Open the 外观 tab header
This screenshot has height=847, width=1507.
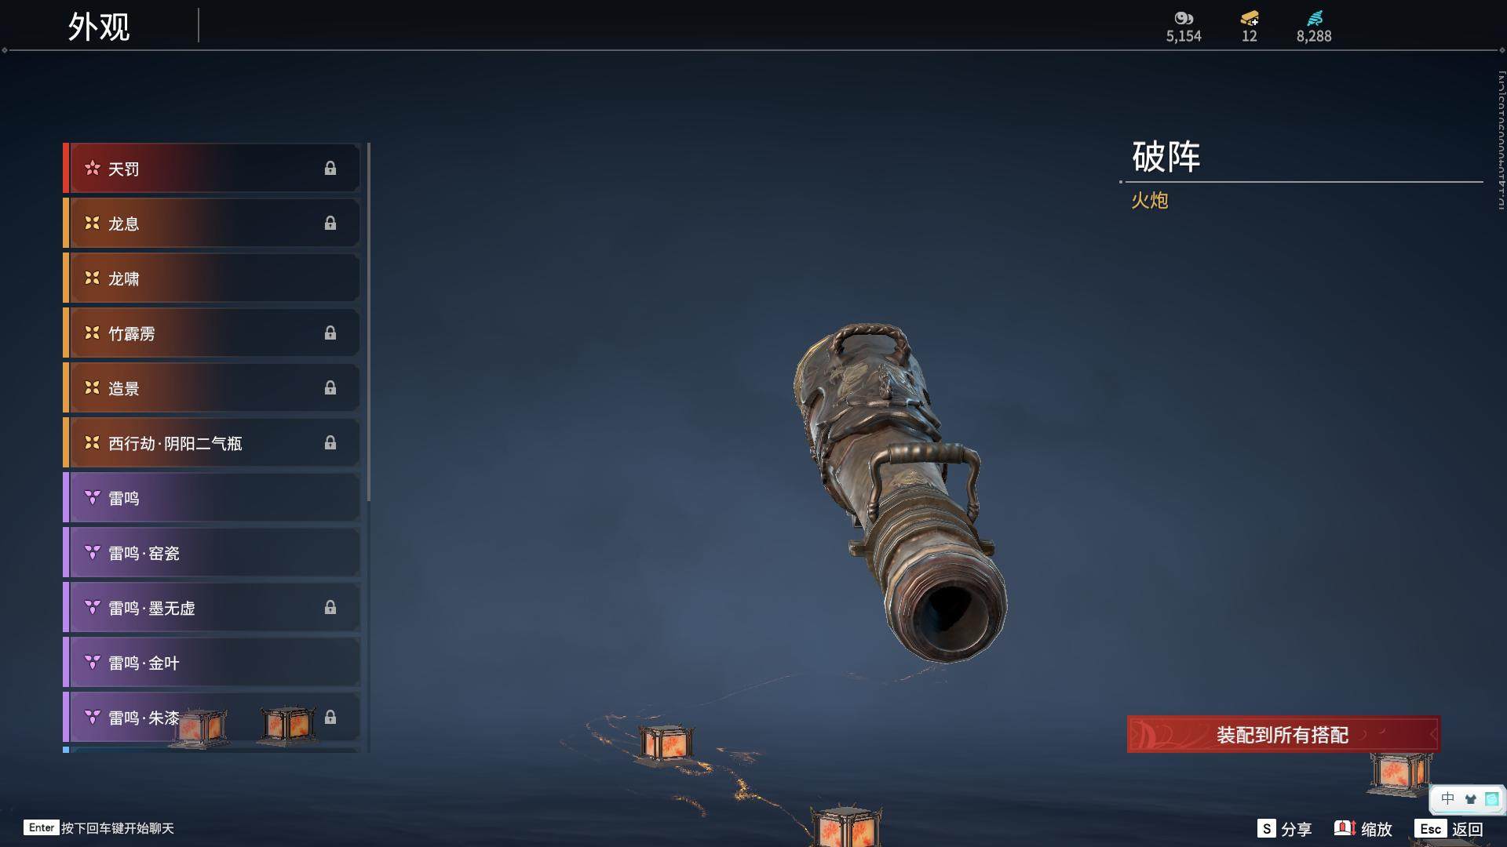(x=99, y=27)
